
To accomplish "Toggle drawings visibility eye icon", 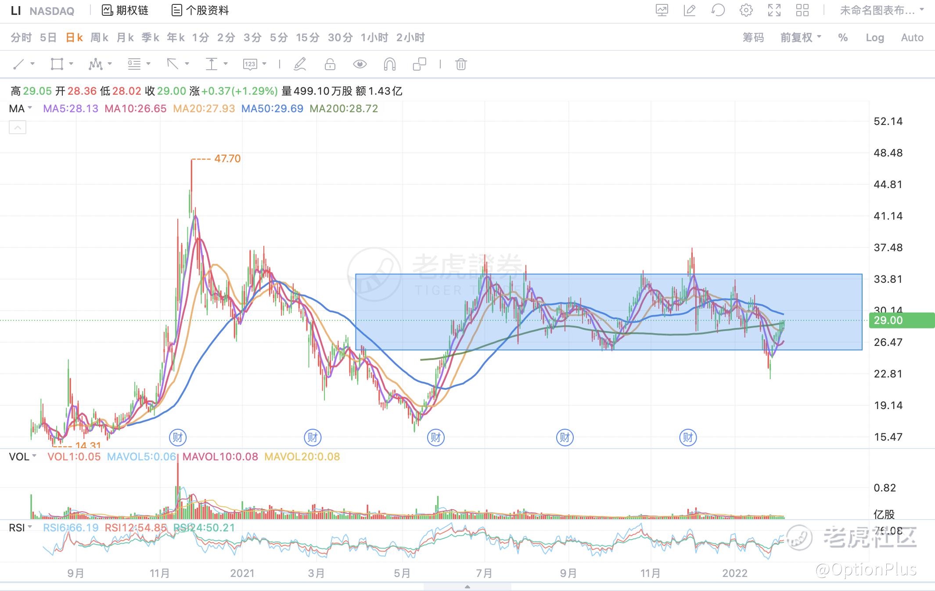I will point(360,64).
